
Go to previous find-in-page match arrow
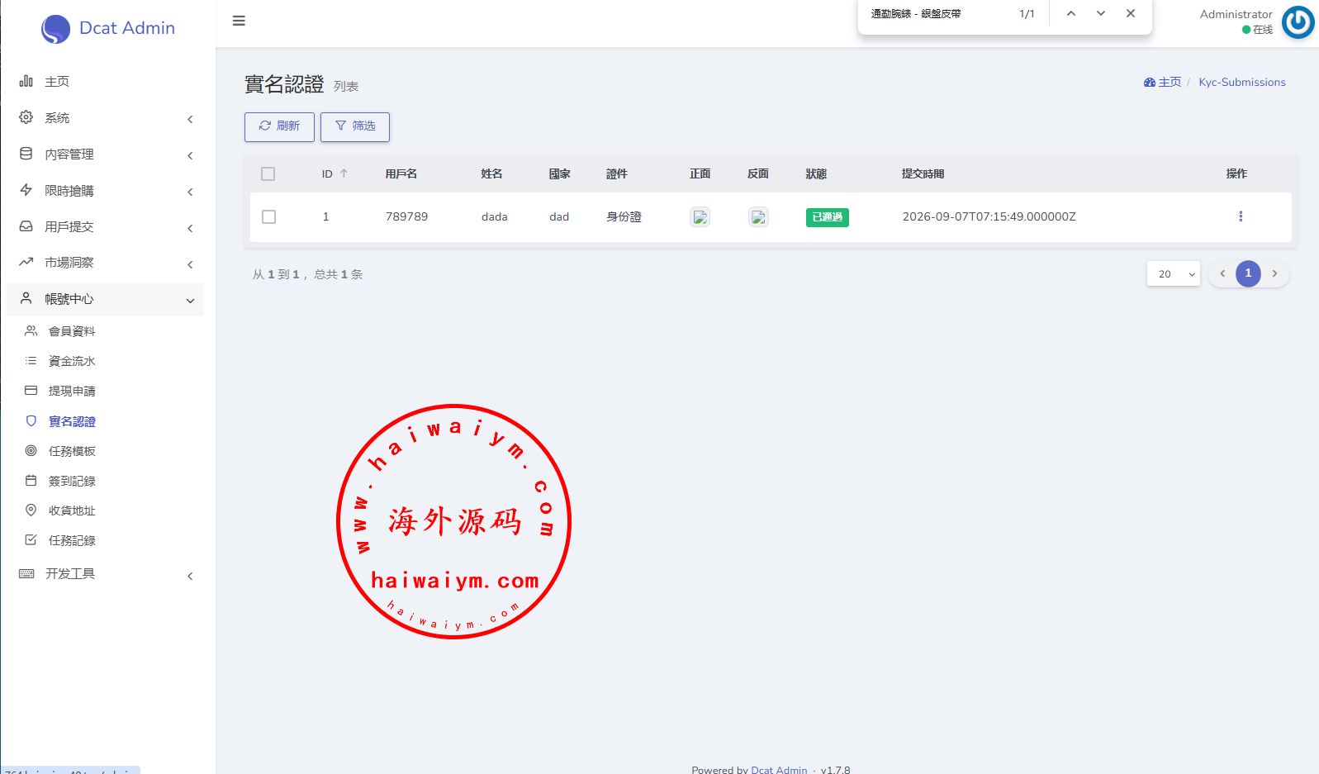coord(1070,13)
